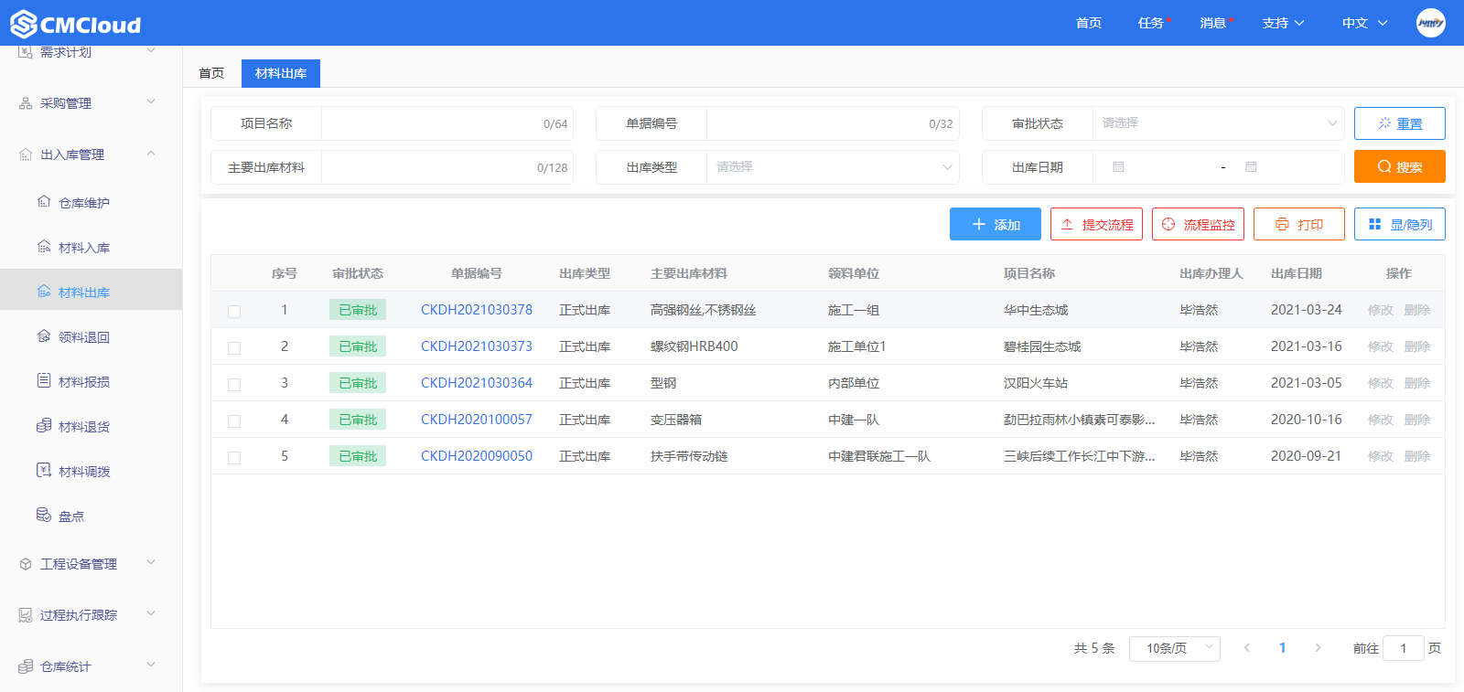Open 首页 in top navigation
The height and width of the screenshot is (692, 1464).
pyautogui.click(x=1089, y=23)
